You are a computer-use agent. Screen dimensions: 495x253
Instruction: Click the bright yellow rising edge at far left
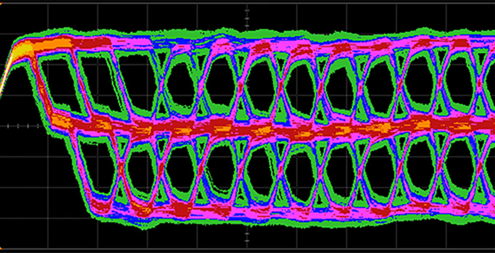tap(6, 71)
